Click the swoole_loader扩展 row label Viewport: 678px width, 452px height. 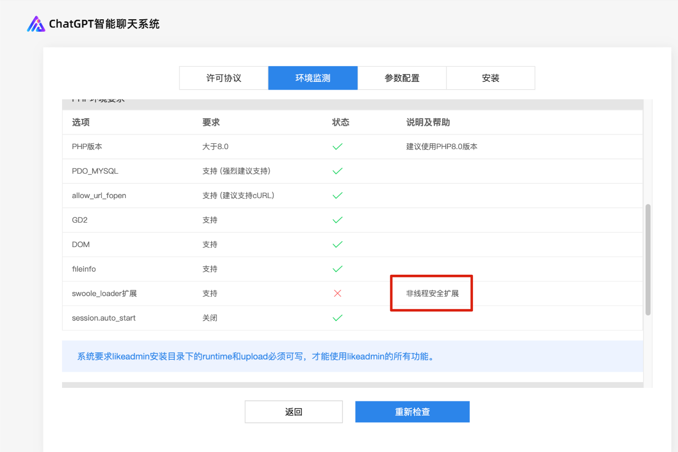click(x=104, y=294)
